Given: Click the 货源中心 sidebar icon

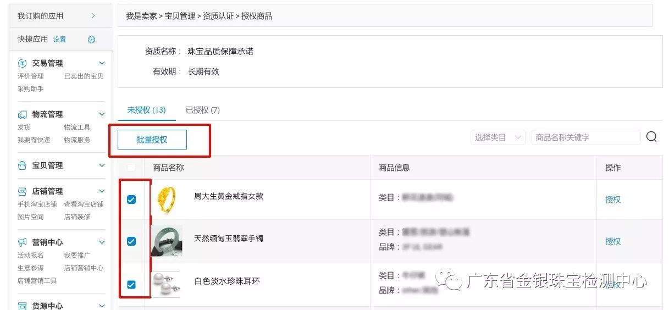Looking at the screenshot, I should [x=23, y=306].
